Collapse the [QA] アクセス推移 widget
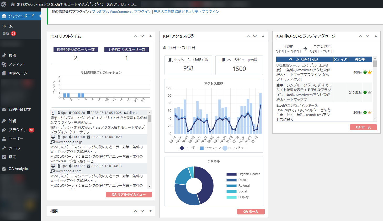383x221 pixels. (263, 36)
